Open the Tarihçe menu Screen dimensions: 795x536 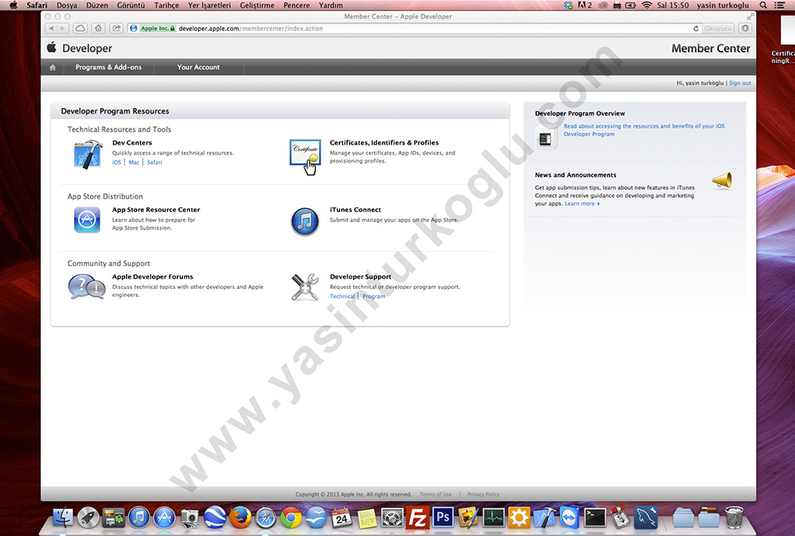[166, 5]
